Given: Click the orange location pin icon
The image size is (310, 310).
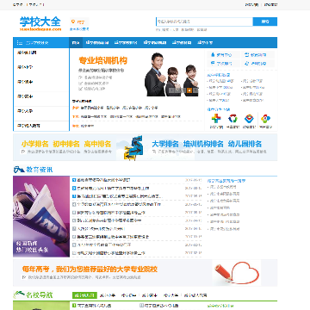Looking at the screenshot, I should point(73,22).
